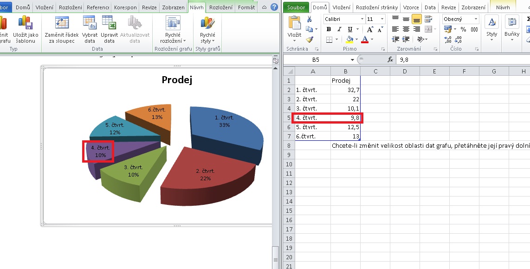Click the formula bar showing 9,8
This screenshot has height=269, width=530.
click(x=463, y=59)
